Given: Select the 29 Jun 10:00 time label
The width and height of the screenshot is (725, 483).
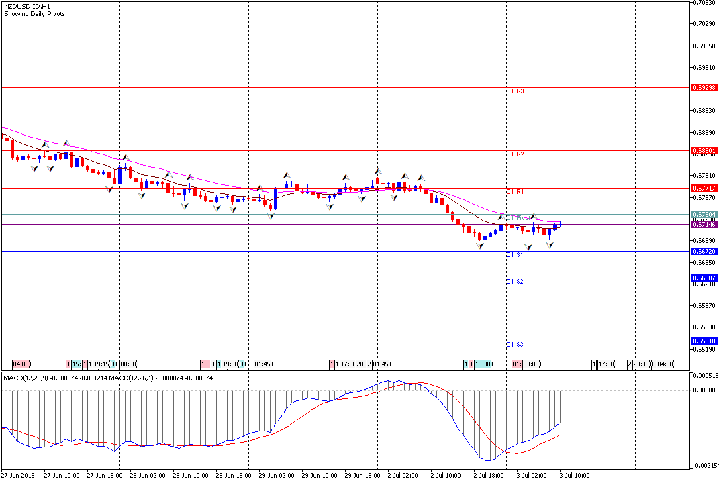Looking at the screenshot, I should [x=320, y=475].
